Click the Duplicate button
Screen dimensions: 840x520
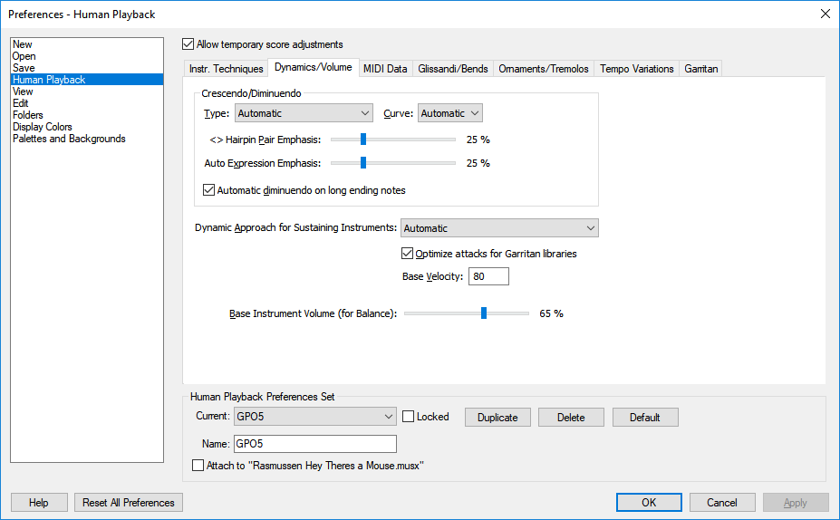pos(497,418)
